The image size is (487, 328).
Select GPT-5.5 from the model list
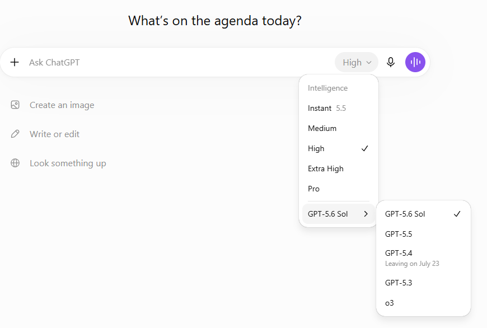[423, 234]
